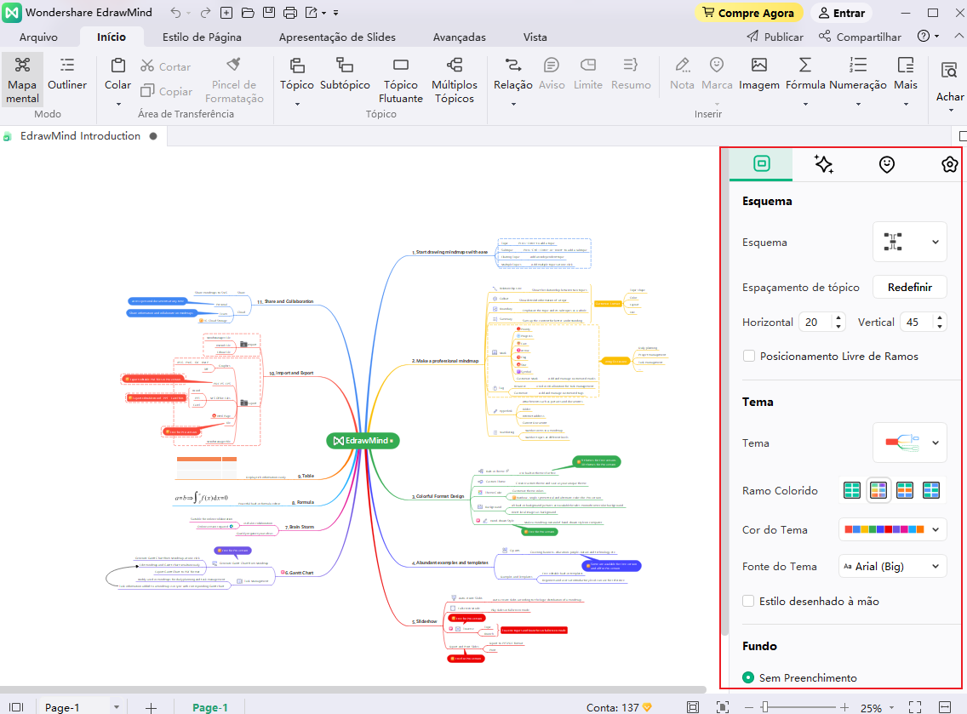Open the AI sparkle panel tab
The width and height of the screenshot is (967, 714).
tap(823, 165)
